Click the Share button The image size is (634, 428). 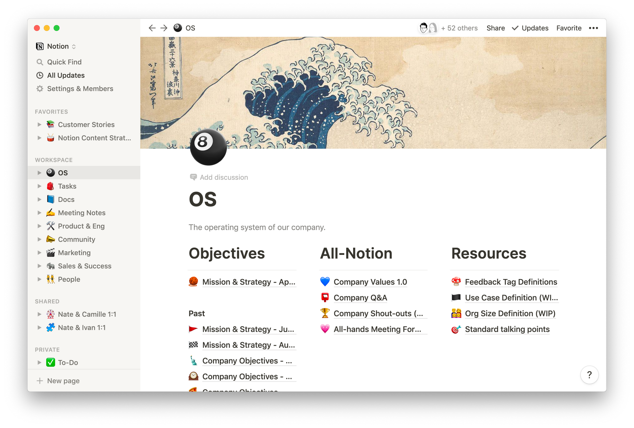pos(495,28)
